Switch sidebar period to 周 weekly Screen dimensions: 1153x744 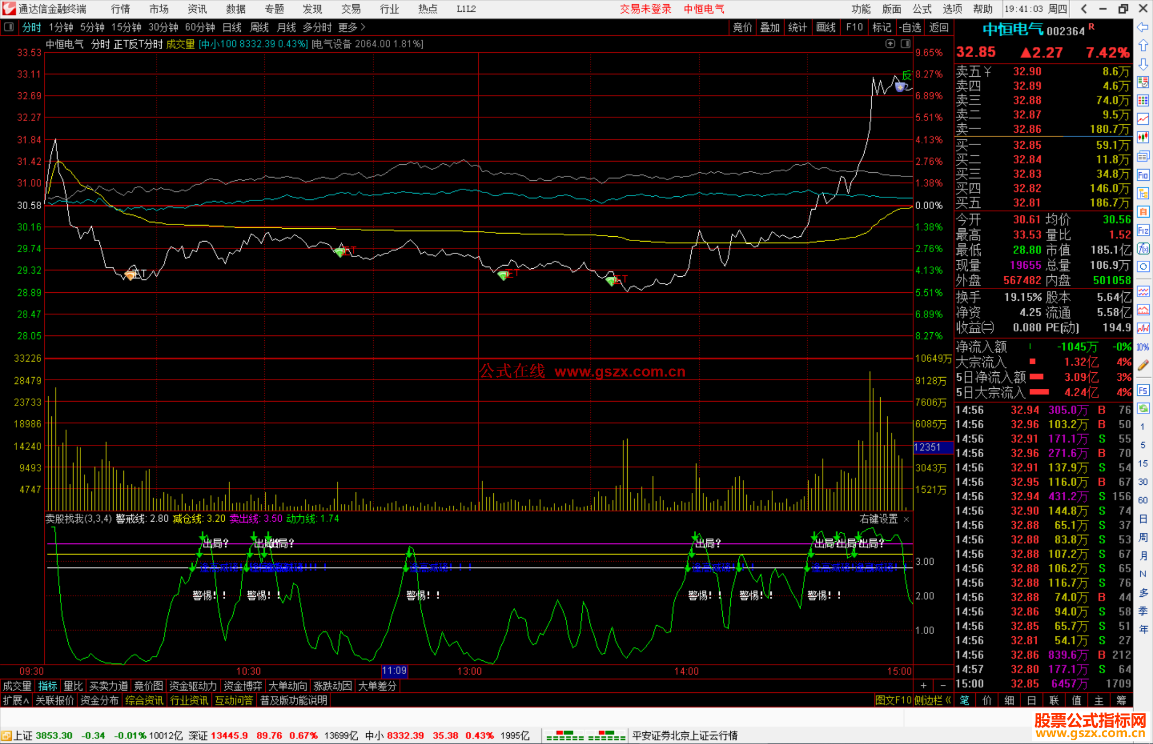(1143, 537)
